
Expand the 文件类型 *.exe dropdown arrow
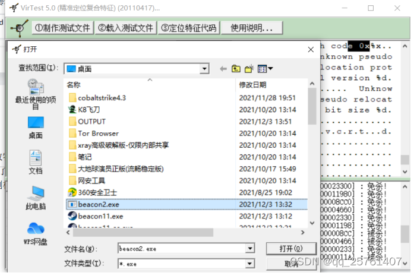(x=250, y=264)
